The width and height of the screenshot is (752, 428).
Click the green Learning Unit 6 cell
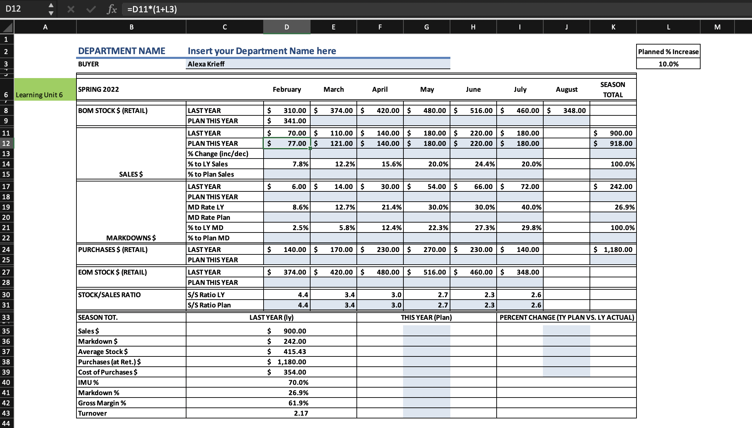point(45,90)
